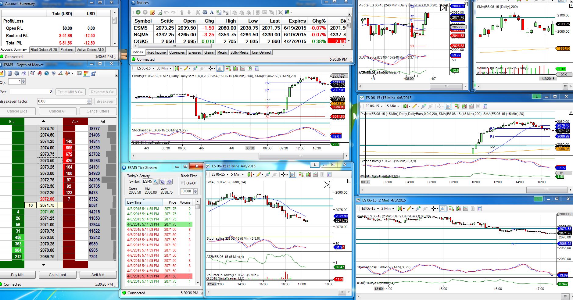
Task: Open ES 06-15 instrument dropdown in 2 Min chart
Action: click(370, 209)
